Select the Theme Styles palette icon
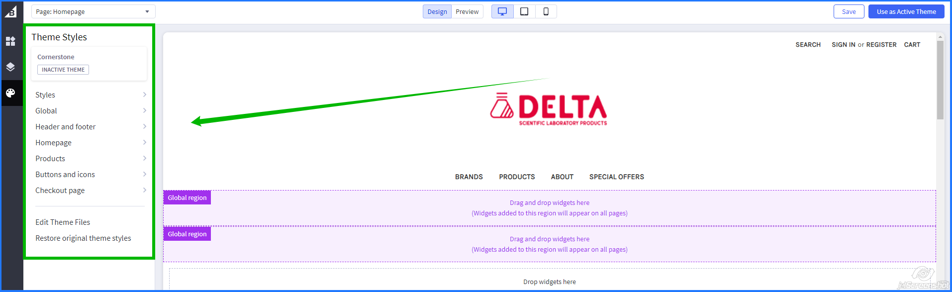The height and width of the screenshot is (292, 952). [10, 93]
